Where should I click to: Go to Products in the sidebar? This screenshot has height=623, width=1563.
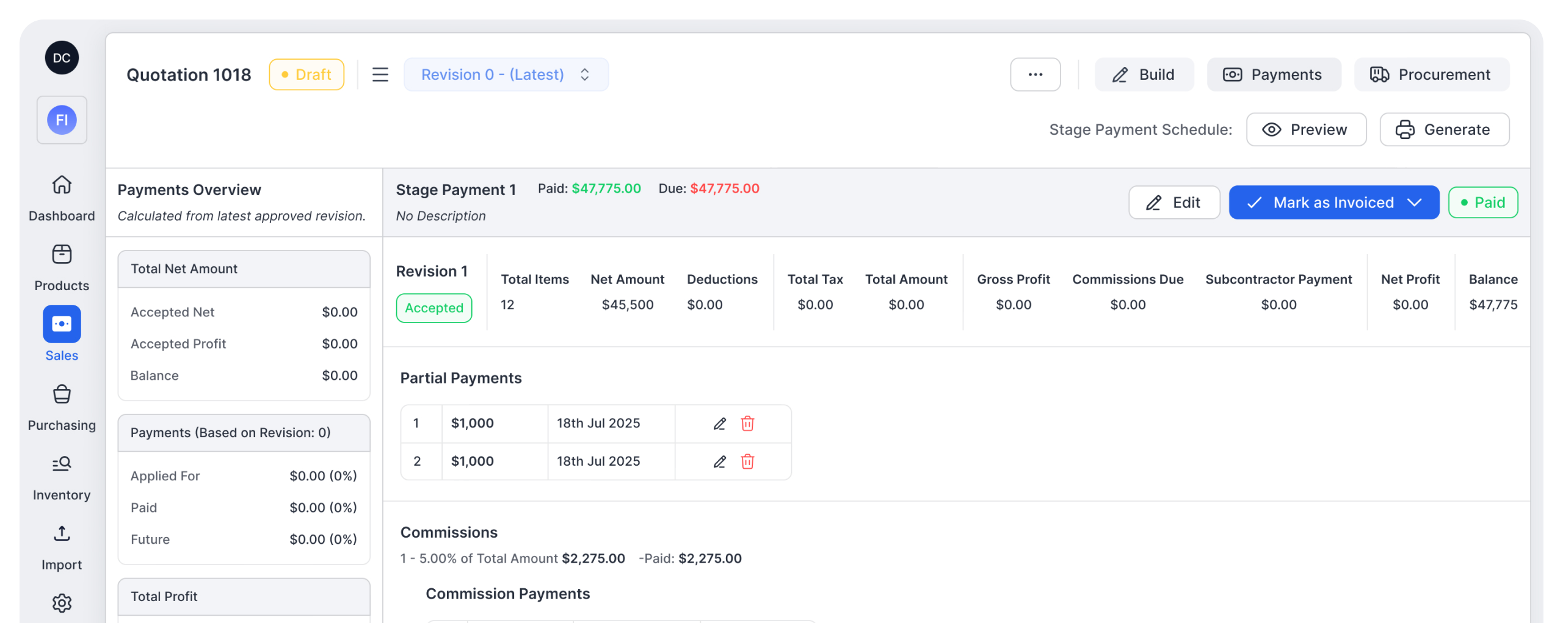pos(62,255)
